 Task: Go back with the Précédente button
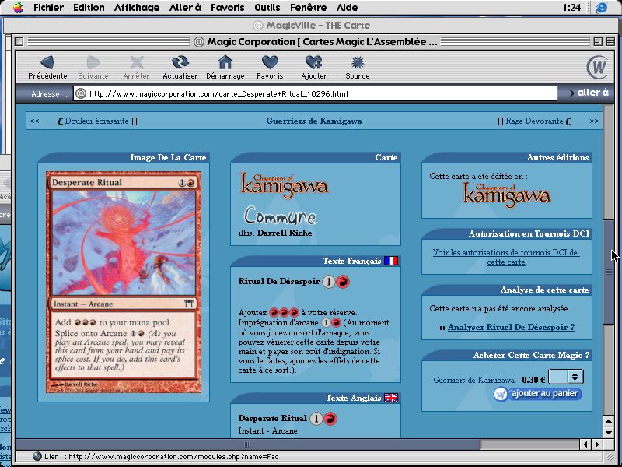point(47,67)
